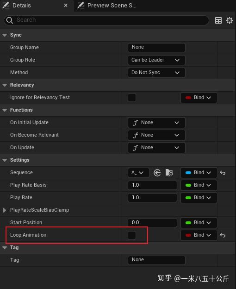The height and width of the screenshot is (289, 236).
Task: Expand the PlayRateScaleBiasClamp section
Action: pos(5,210)
